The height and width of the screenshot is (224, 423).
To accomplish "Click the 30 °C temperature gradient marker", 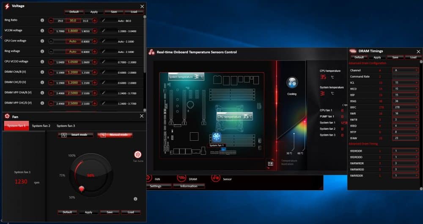I will (294, 134).
